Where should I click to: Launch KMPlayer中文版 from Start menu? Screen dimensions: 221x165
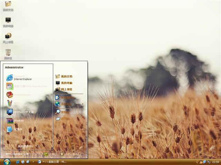click(x=20, y=112)
